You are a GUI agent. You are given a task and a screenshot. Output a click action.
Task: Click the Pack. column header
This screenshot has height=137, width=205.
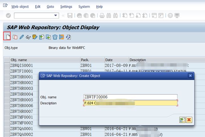pos(92,60)
